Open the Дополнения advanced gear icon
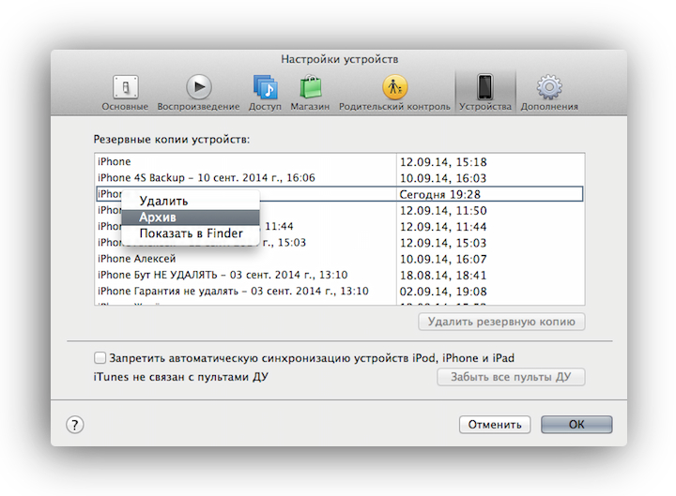Viewport: 676px width, 496px height. pos(549,88)
